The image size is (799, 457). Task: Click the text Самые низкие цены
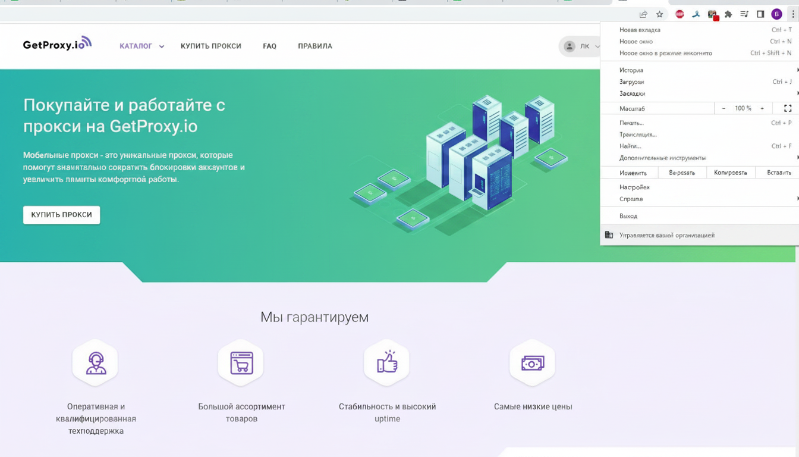click(533, 407)
